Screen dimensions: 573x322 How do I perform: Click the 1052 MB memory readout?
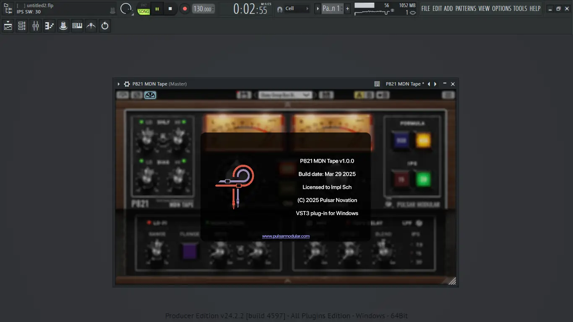click(407, 5)
